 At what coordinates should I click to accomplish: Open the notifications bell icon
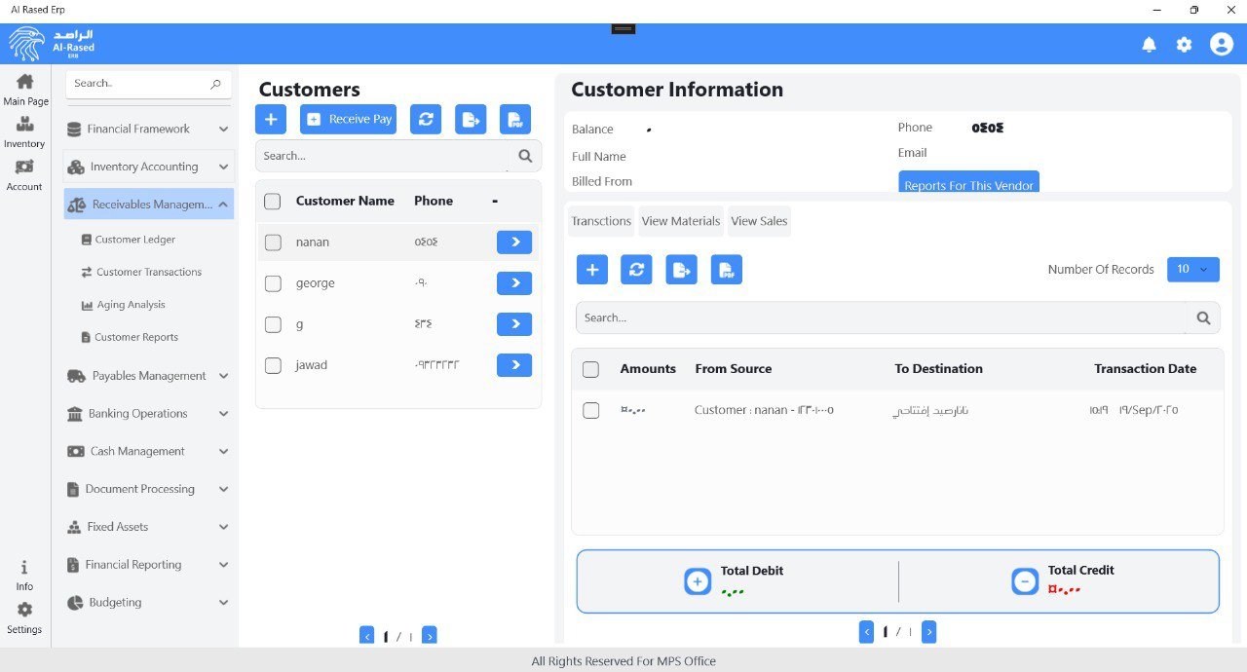click(1149, 45)
